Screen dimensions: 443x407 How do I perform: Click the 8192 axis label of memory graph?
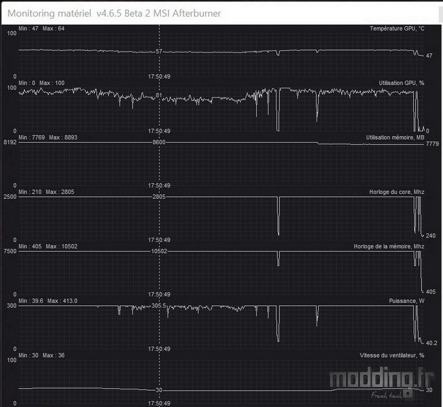click(x=10, y=142)
